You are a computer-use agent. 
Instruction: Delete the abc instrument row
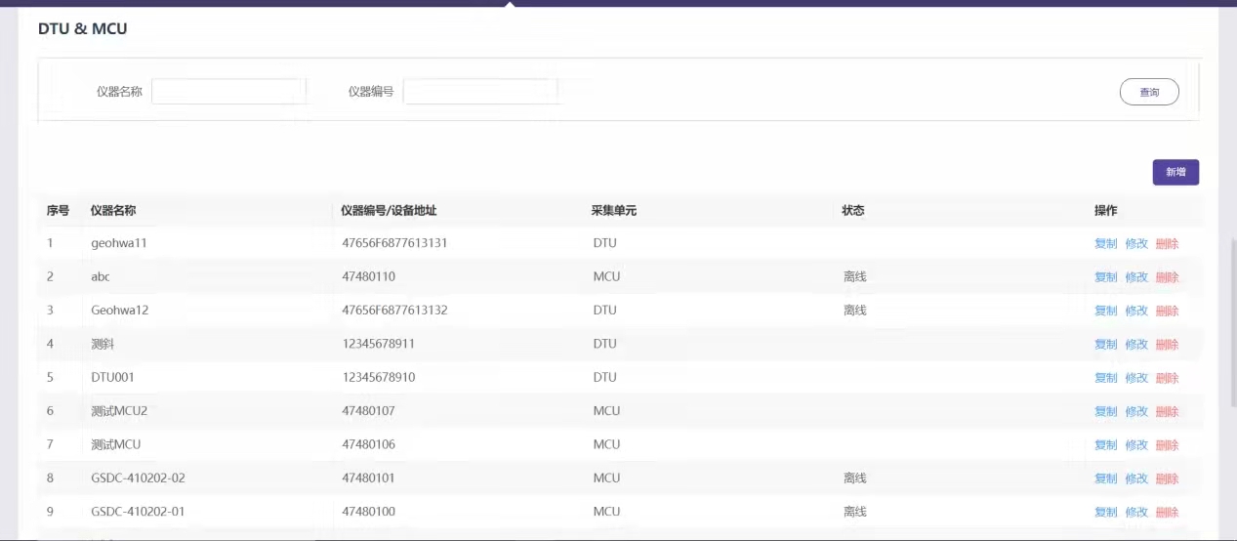click(1167, 277)
